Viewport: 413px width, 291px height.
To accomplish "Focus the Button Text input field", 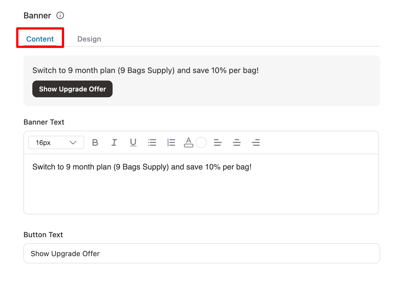I will point(201,254).
